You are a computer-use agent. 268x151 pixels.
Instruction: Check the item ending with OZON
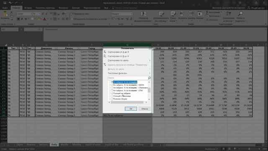click(x=112, y=85)
